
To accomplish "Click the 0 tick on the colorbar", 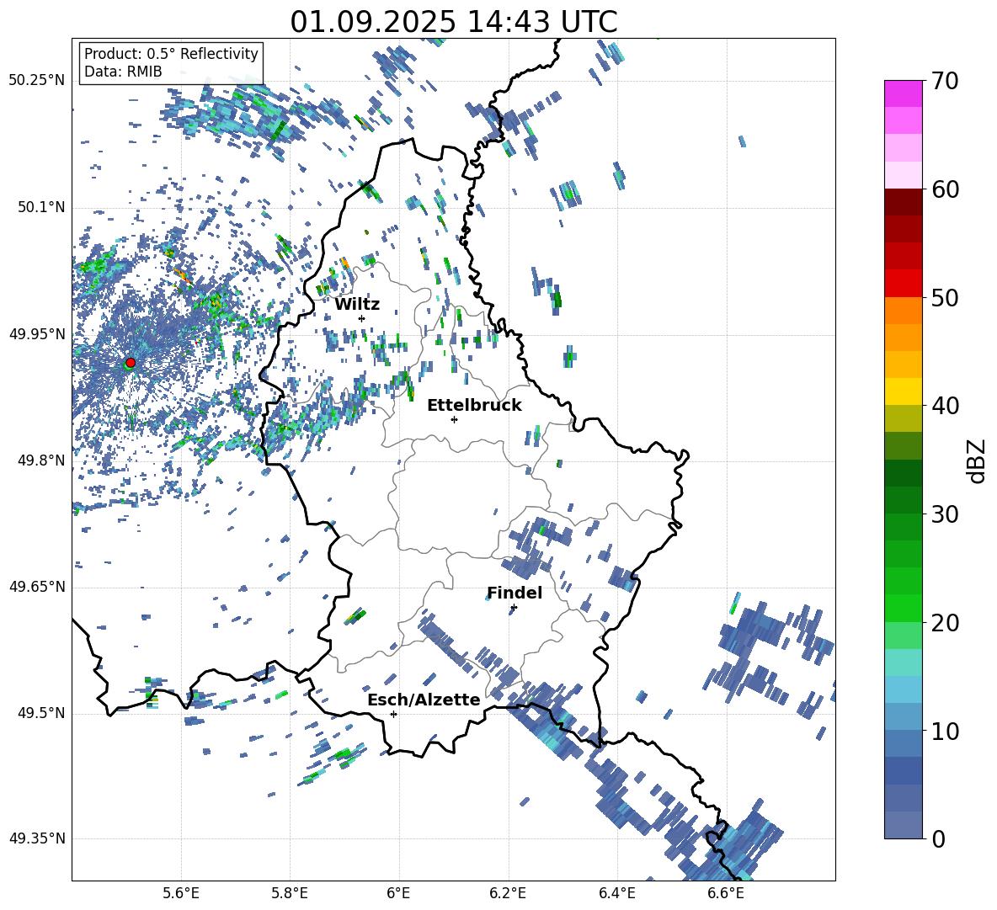I will pos(938,838).
